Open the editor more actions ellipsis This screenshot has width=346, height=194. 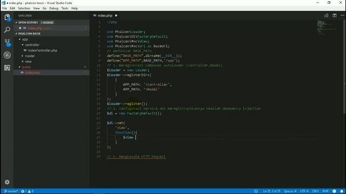coord(342,16)
